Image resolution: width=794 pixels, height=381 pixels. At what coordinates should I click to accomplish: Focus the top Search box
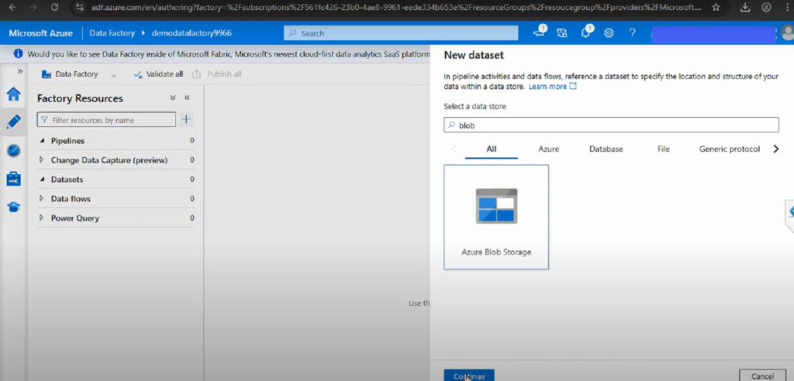401,33
